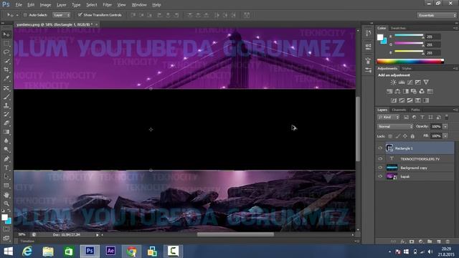Viewport: 459px width, 258px height.
Task: Select the Eyedropper tool
Action: (x=6, y=78)
